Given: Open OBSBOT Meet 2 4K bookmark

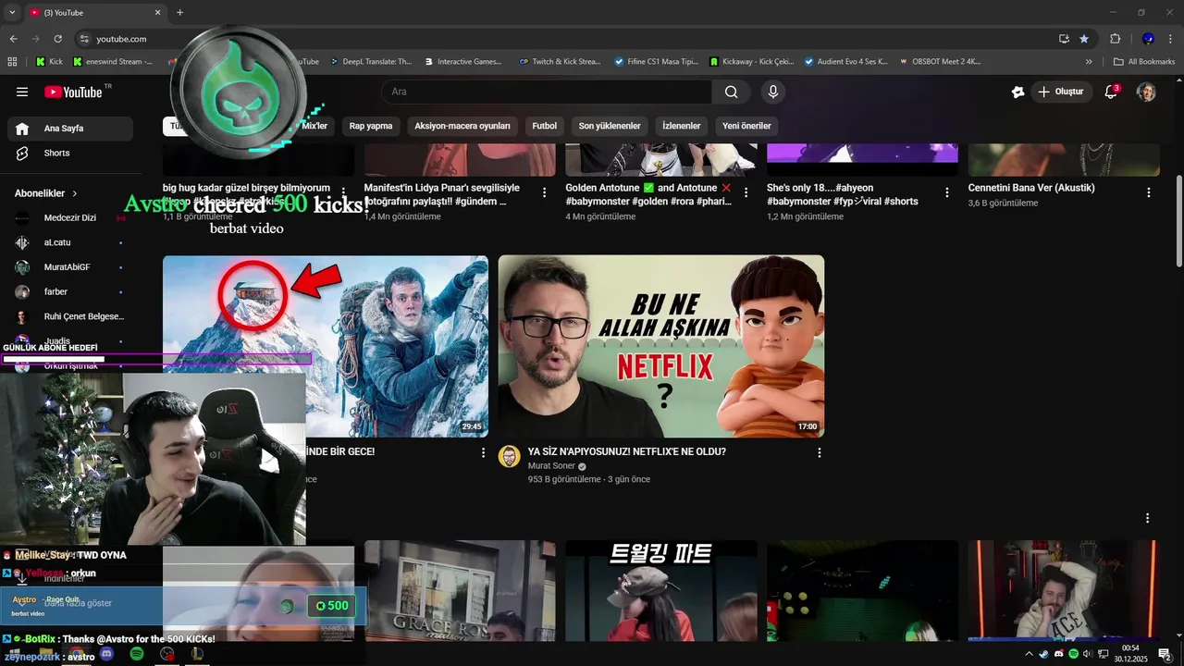Looking at the screenshot, I should click(x=940, y=62).
